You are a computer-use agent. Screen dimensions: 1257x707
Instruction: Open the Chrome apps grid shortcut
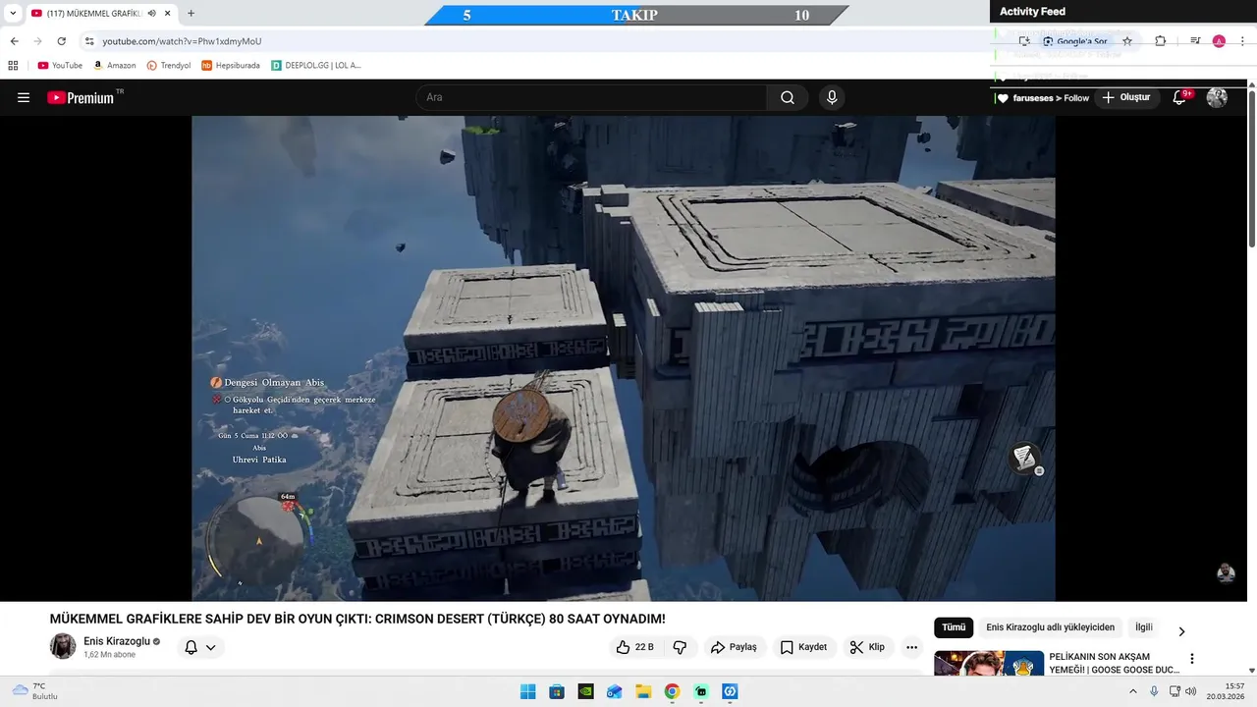click(x=13, y=66)
